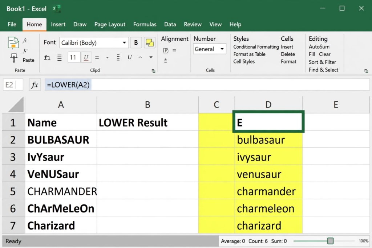The width and height of the screenshot is (372, 248).
Task: Select row 5 header
Action: tap(13, 191)
